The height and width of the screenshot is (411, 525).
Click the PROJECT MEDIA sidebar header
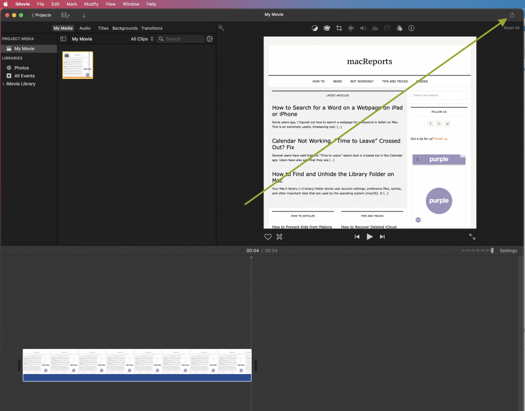coord(18,39)
